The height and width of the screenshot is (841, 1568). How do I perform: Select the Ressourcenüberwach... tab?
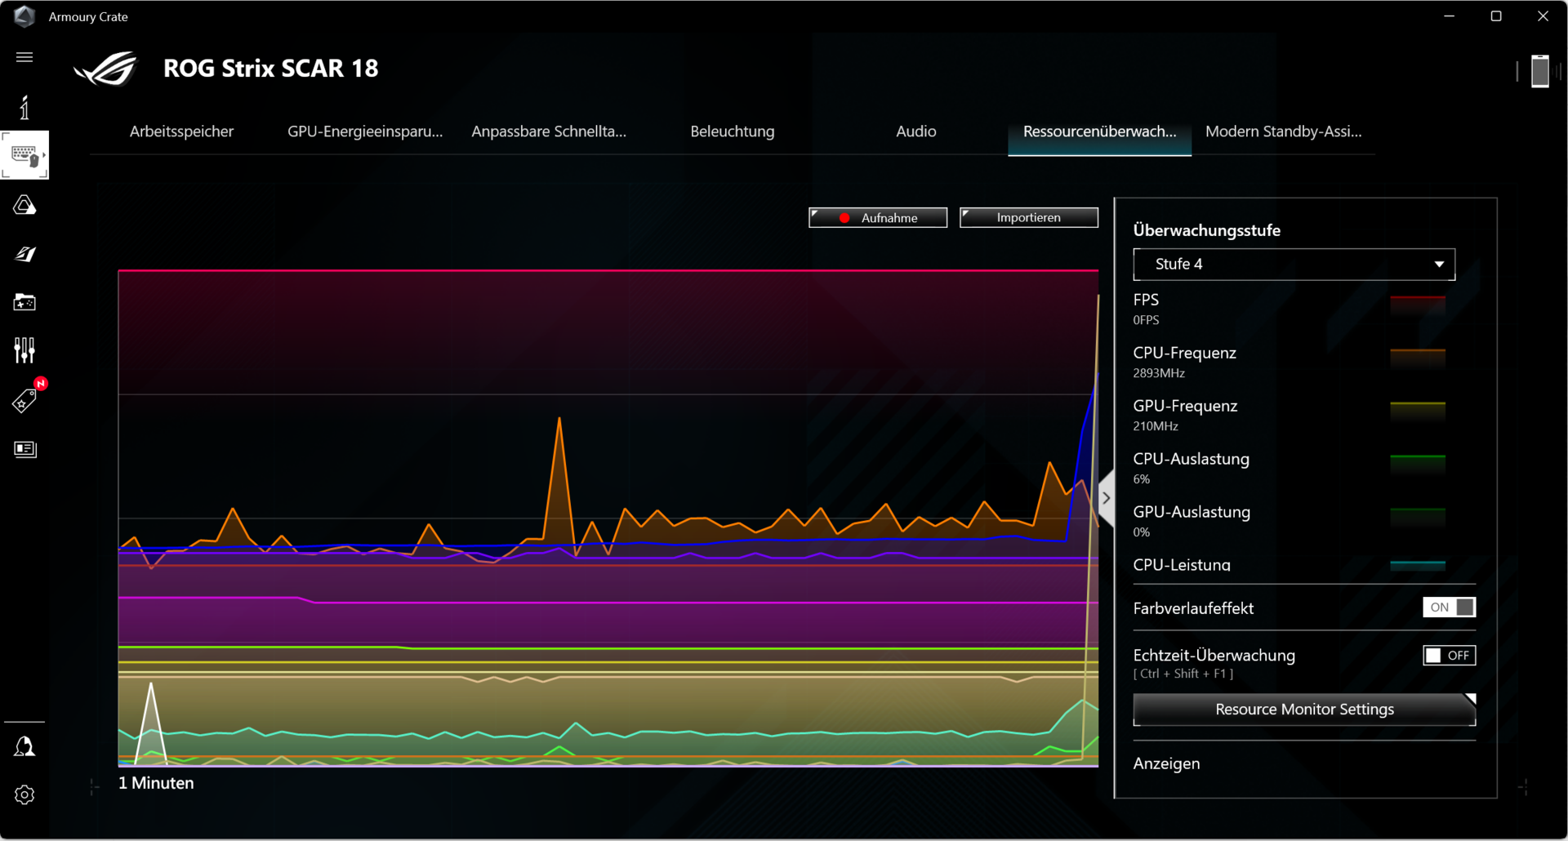point(1100,131)
